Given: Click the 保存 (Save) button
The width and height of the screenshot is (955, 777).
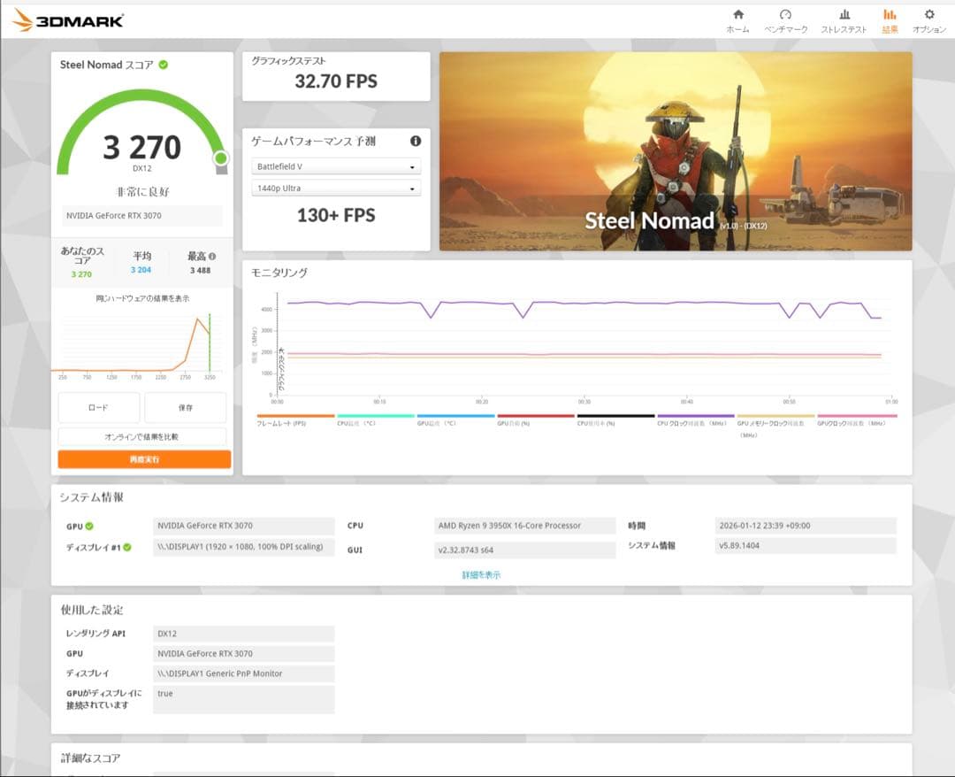Looking at the screenshot, I should coord(185,407).
